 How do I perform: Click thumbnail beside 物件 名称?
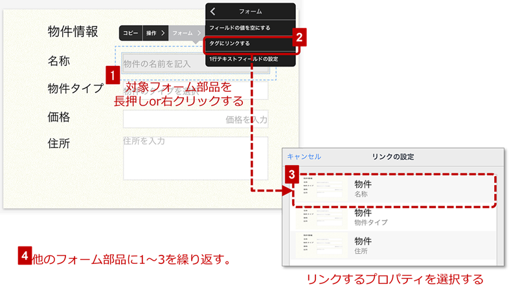pyautogui.click(x=322, y=189)
